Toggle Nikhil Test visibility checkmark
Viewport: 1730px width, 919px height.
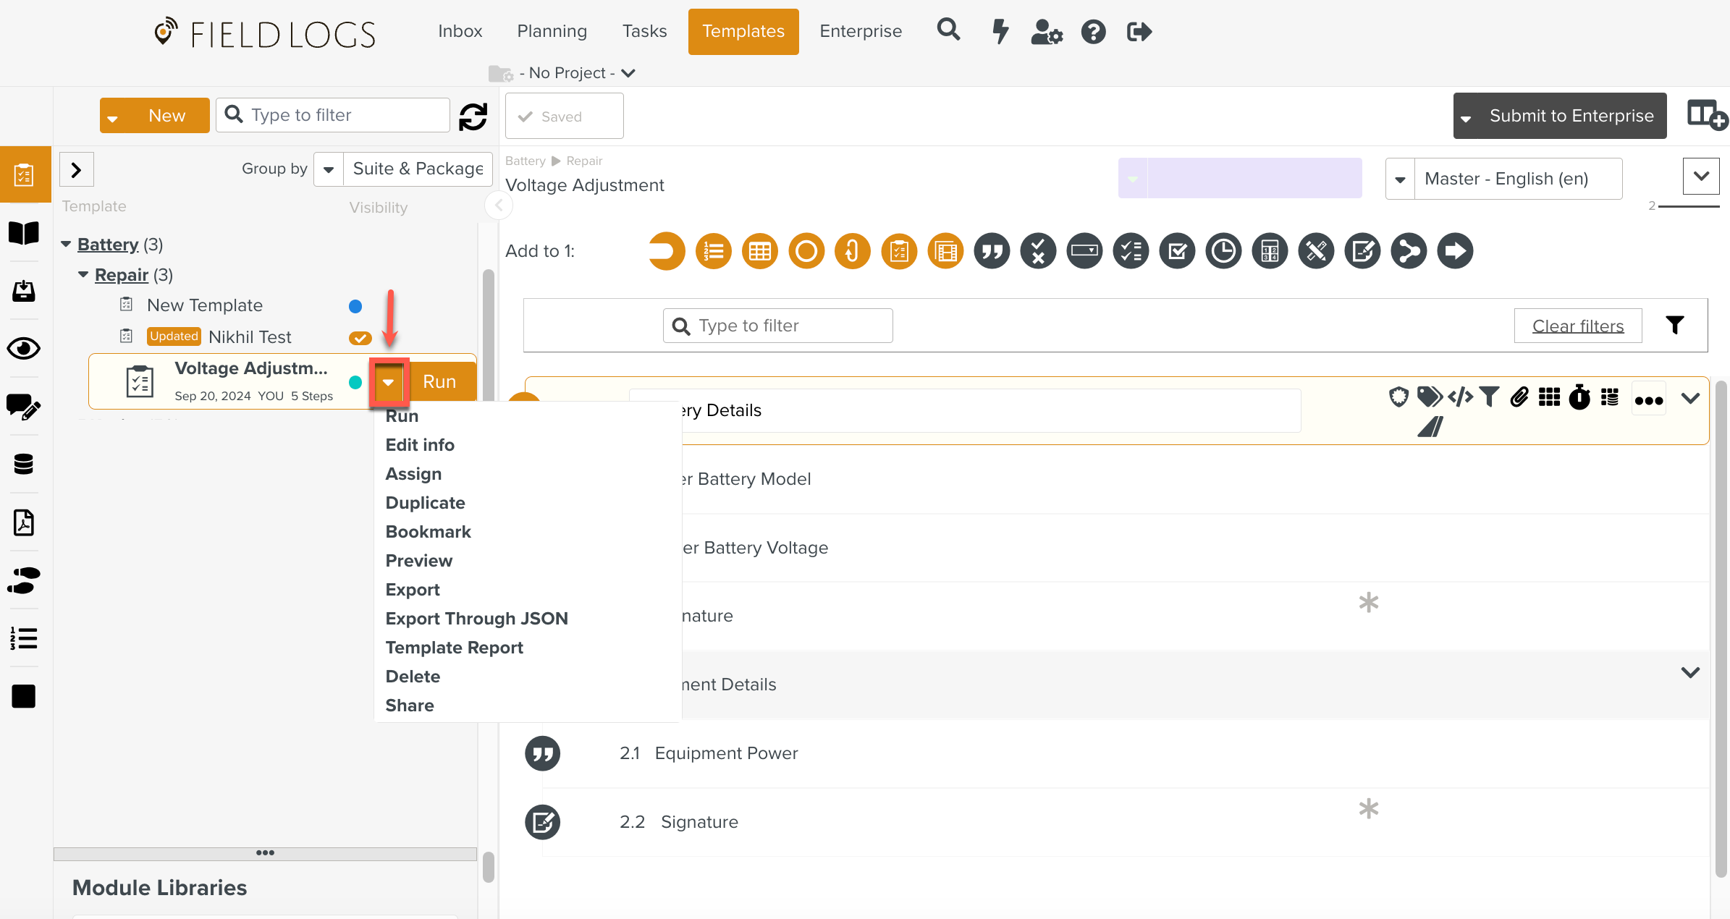[x=360, y=338]
